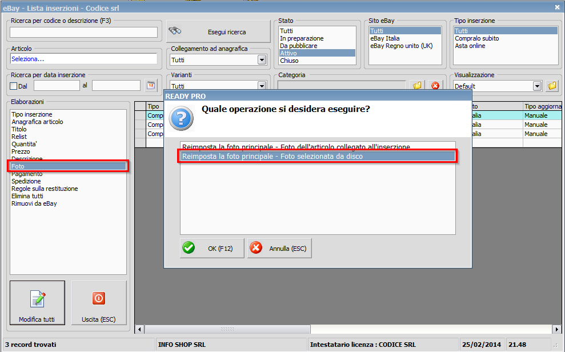The height and width of the screenshot is (352, 565).
Task: Click the Categoria folder browse icon
Action: (417, 85)
